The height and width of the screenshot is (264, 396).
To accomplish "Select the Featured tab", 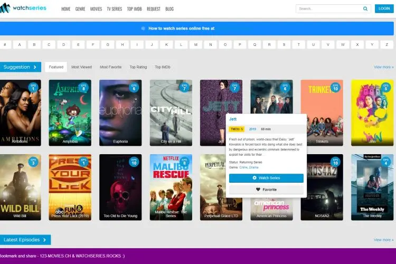I will [56, 67].
